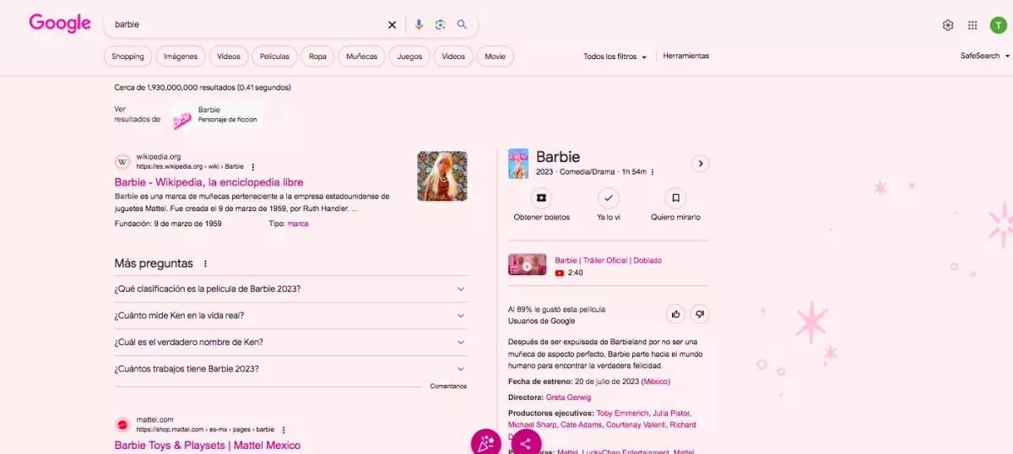This screenshot has width=1013, height=454.
Task: Select the Muñecas filter chip
Action: (362, 57)
